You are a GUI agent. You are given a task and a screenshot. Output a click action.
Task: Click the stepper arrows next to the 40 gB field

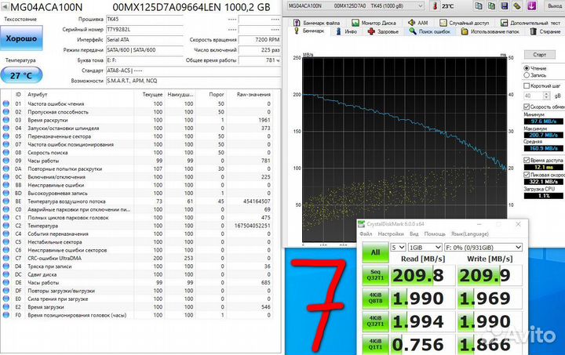pyautogui.click(x=546, y=96)
